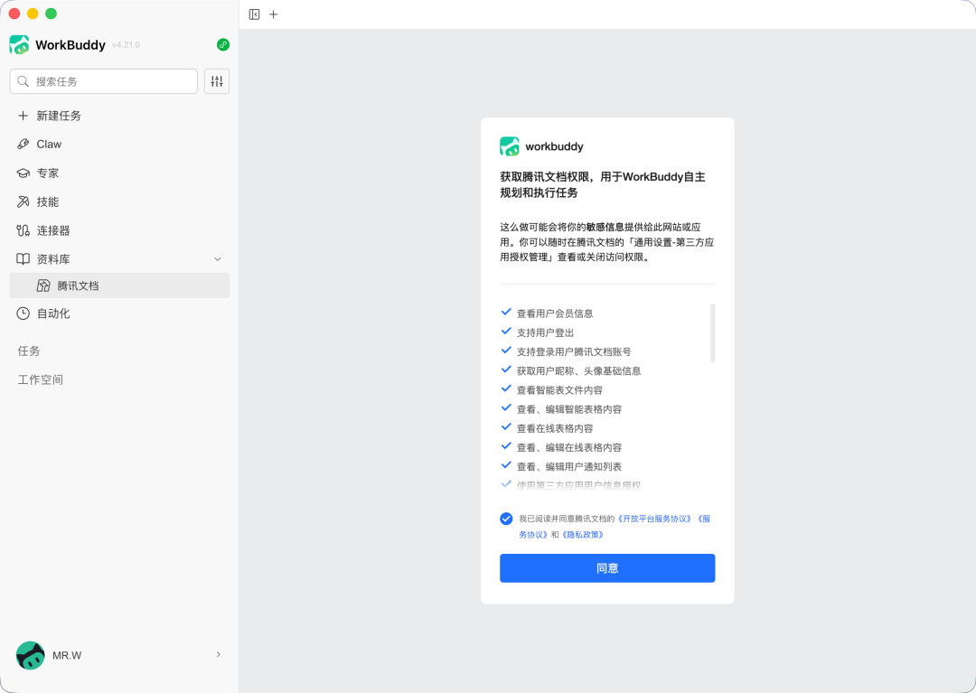Viewport: 976px width, 693px height.
Task: Click the 技能 tools icon
Action: tap(23, 201)
